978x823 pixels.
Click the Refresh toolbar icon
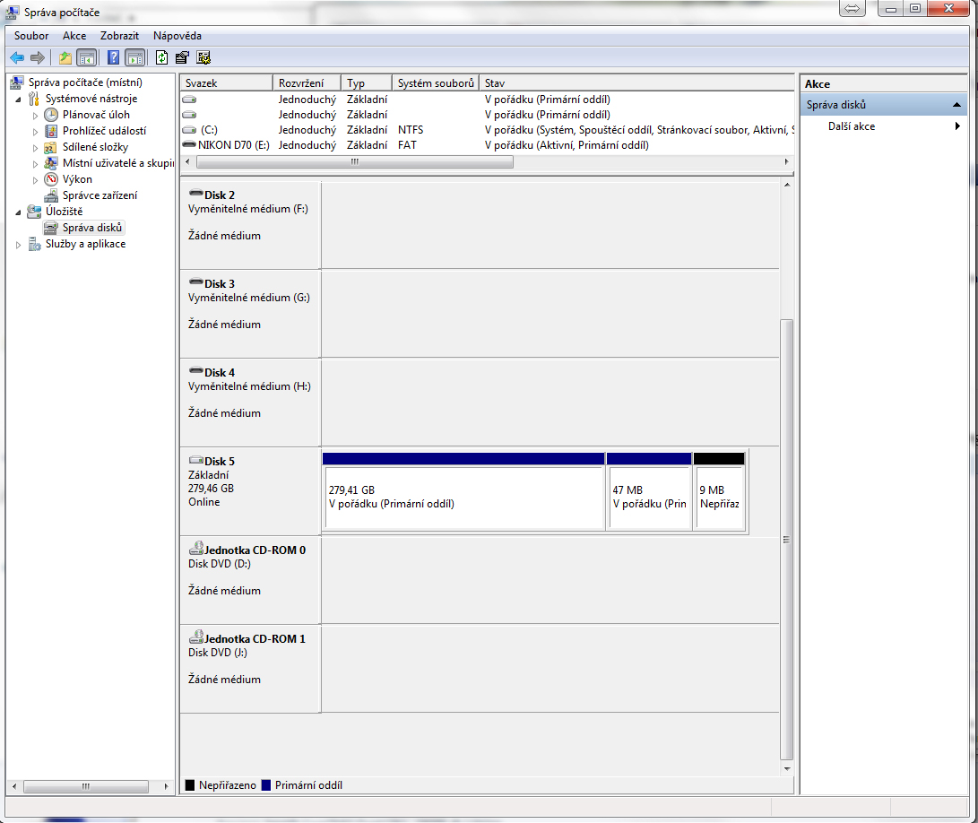tap(161, 58)
